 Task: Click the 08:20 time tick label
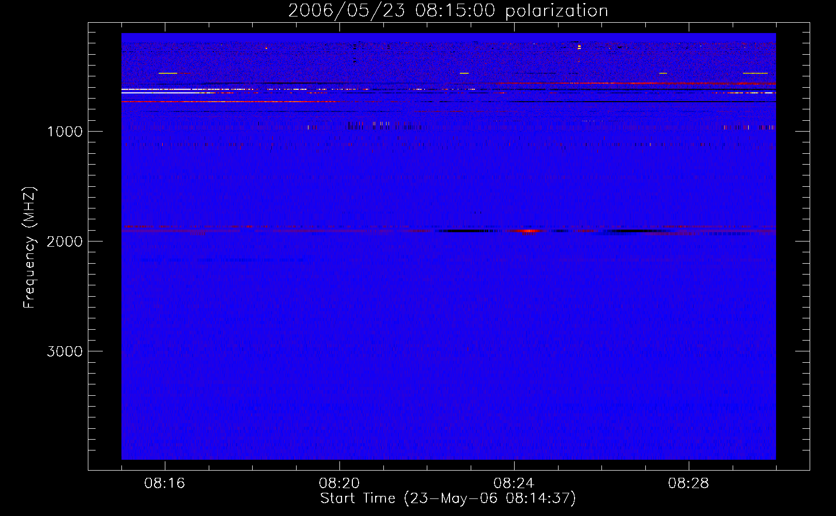(339, 483)
